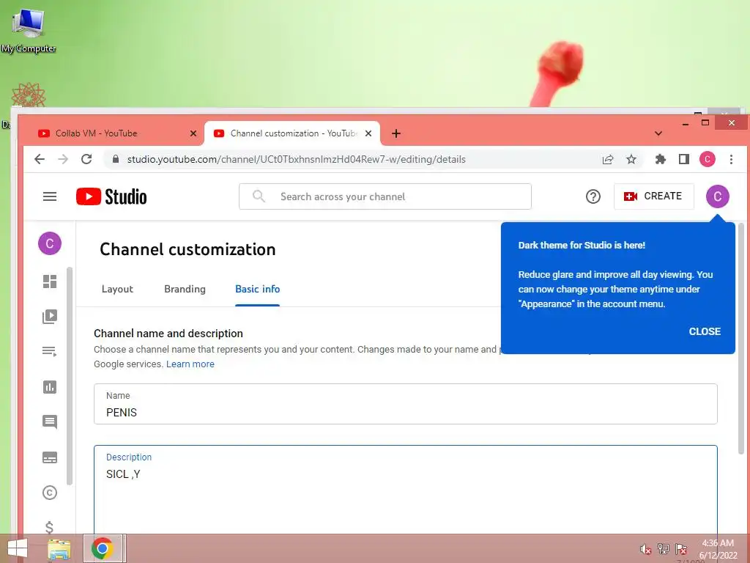Open the Windows Start button
The image size is (750, 563).
pos(18,548)
